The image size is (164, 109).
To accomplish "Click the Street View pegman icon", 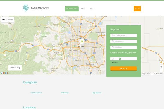I will click(161, 62).
